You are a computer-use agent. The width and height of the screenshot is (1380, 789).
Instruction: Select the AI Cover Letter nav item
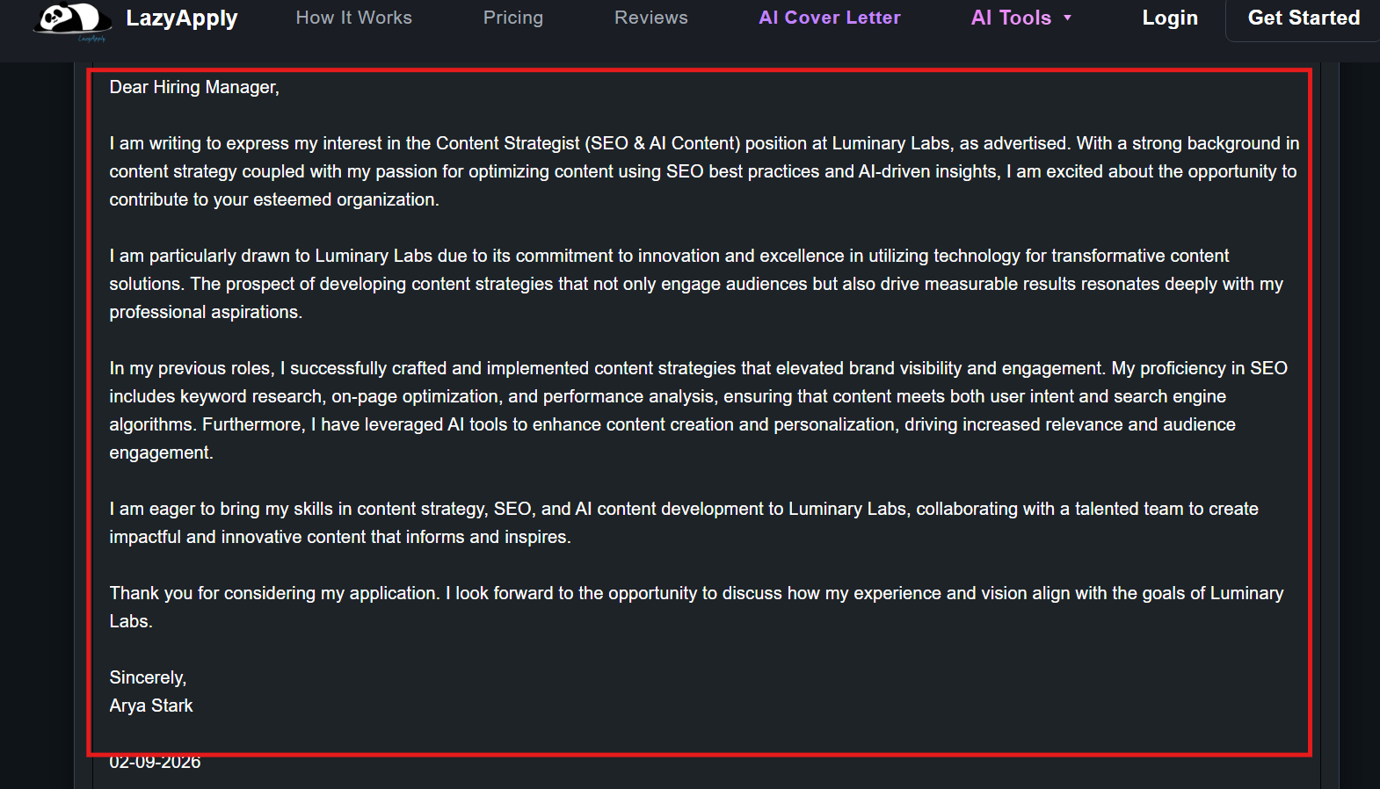[x=829, y=18]
